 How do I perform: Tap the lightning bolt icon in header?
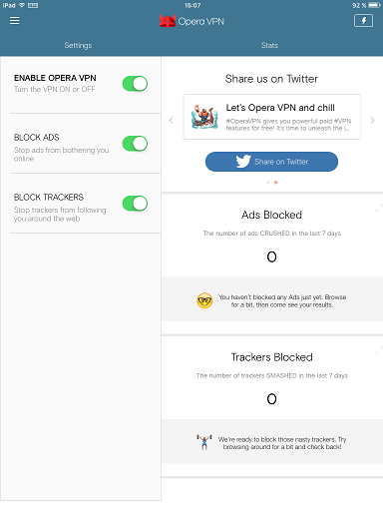click(363, 21)
